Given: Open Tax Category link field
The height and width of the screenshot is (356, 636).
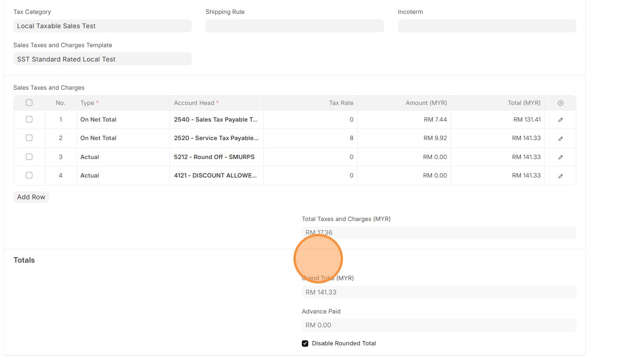Looking at the screenshot, I should click(x=102, y=26).
